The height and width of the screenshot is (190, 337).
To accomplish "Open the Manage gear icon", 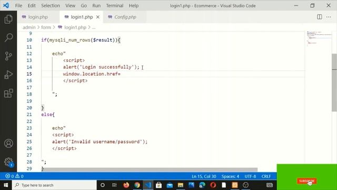I will tap(8, 162).
